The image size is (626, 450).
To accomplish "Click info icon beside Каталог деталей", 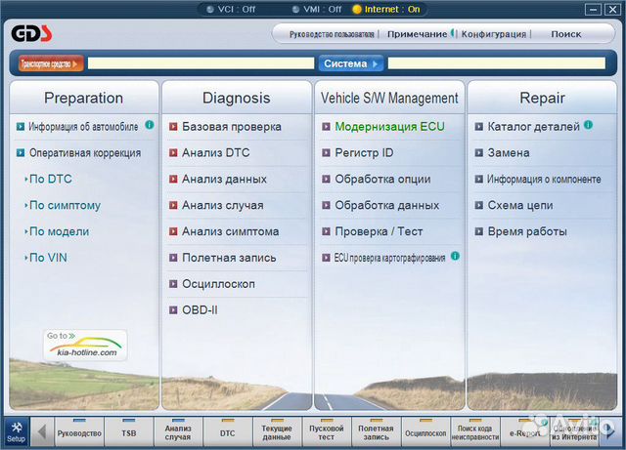I will tap(589, 125).
